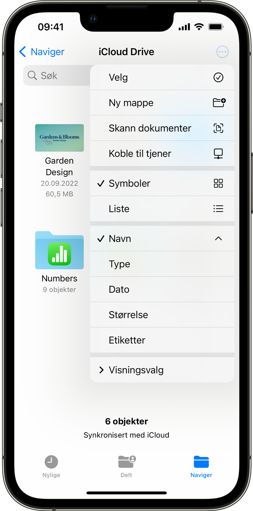
Task: Tap the Liste bullet list icon
Action: click(x=218, y=209)
